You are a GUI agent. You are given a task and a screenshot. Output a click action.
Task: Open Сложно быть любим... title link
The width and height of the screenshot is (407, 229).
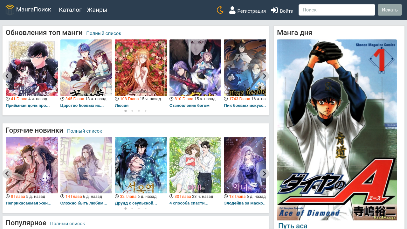click(x=84, y=203)
